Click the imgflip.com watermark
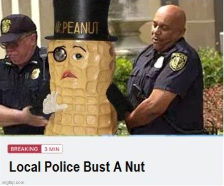Image resolution: width=224 pixels, height=186 pixels. tap(13, 183)
